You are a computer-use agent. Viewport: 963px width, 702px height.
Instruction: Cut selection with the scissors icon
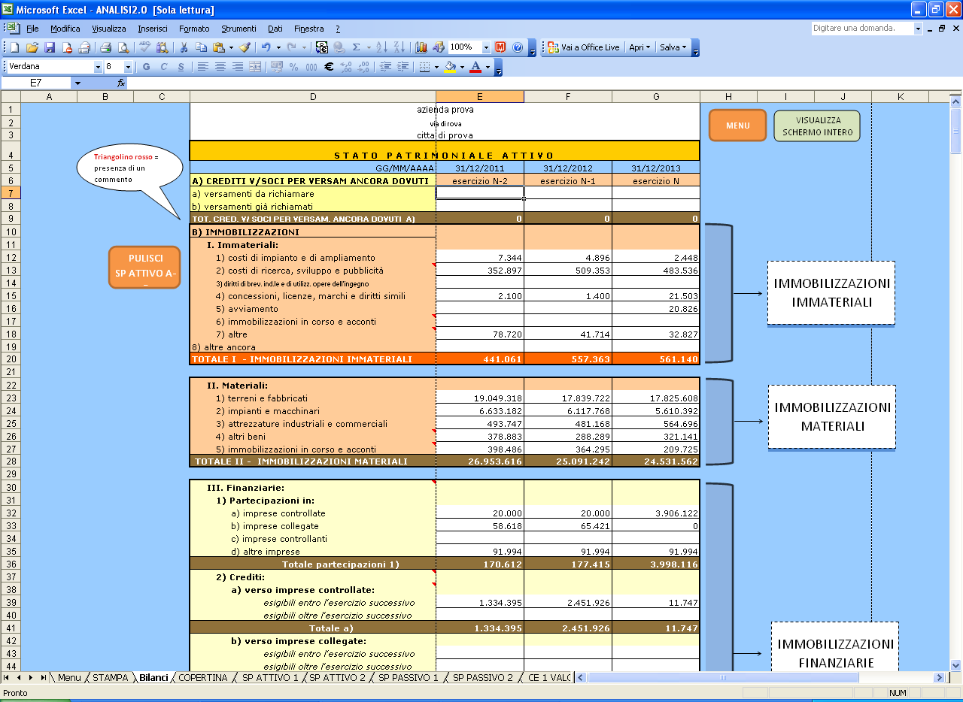click(x=184, y=47)
